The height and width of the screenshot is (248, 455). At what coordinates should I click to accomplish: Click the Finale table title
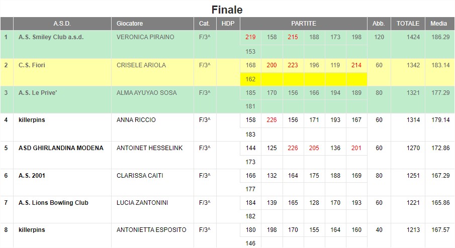[x=227, y=10]
